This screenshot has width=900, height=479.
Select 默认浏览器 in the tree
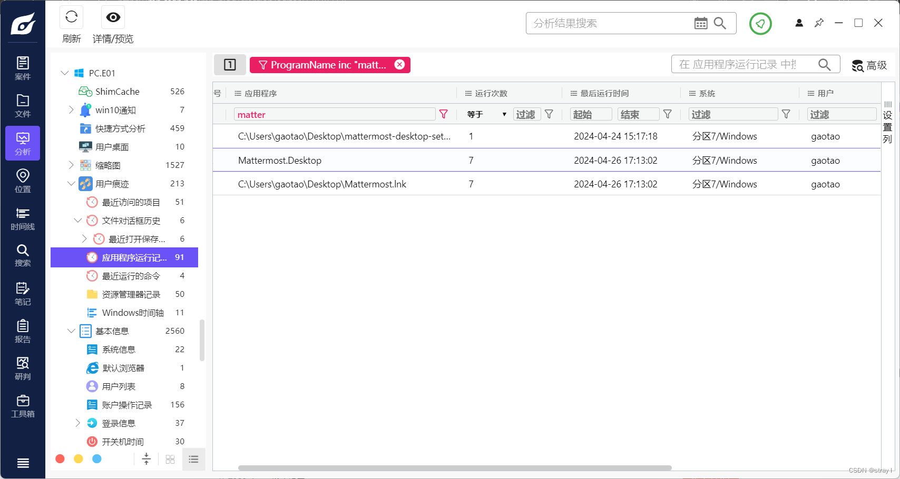124,367
